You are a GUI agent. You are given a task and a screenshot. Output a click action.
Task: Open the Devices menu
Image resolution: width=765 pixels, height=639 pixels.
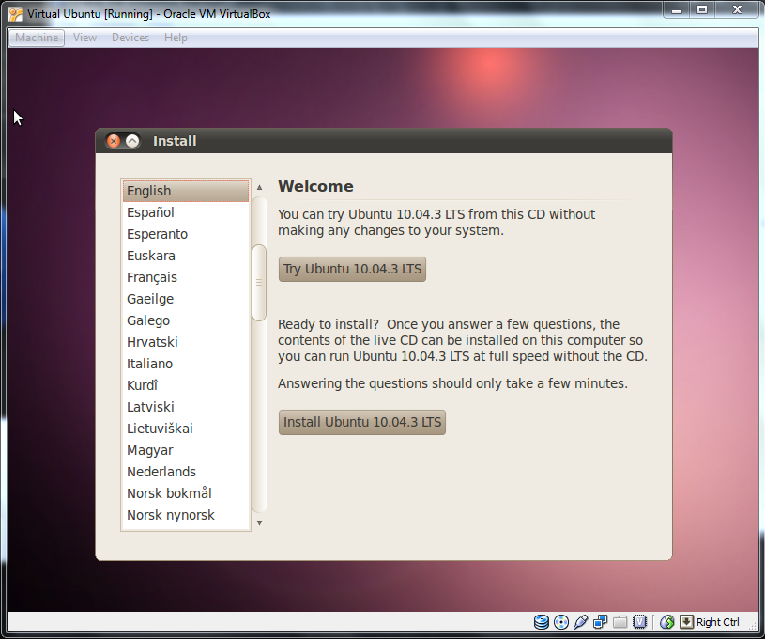[130, 38]
